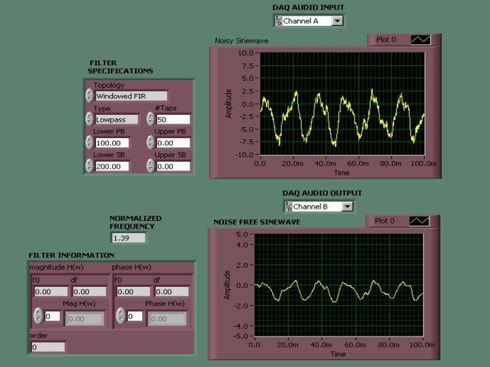Click the Lower PB stepper arrows
The image size is (490, 367).
pyautogui.click(x=89, y=142)
